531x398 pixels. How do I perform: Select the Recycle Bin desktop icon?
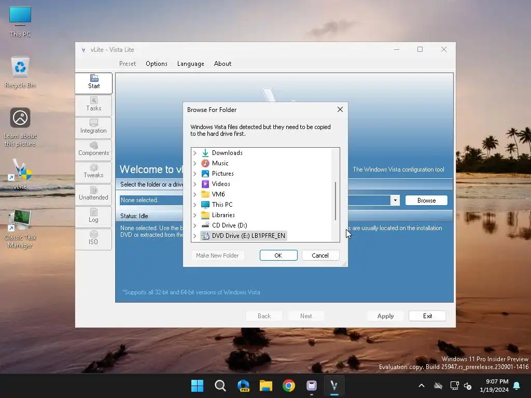tap(20, 73)
